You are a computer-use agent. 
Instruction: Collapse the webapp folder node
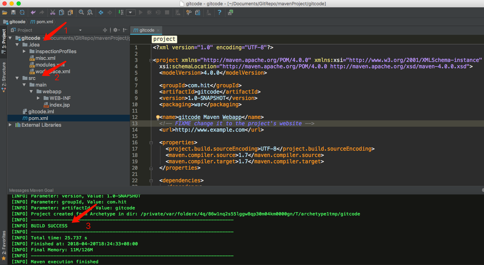tap(31, 92)
